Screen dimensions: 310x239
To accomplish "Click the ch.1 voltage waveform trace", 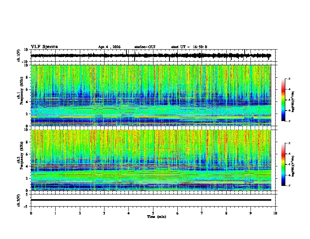I will (x=151, y=55).
